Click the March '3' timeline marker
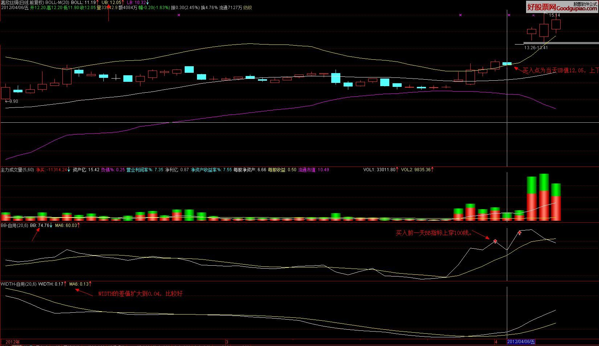 tap(227, 342)
